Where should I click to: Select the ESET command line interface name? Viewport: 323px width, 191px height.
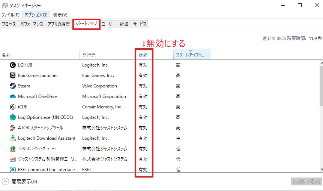coord(47,170)
